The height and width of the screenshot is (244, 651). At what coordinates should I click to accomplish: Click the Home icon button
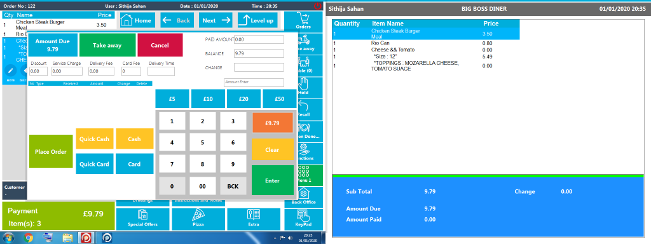point(137,20)
